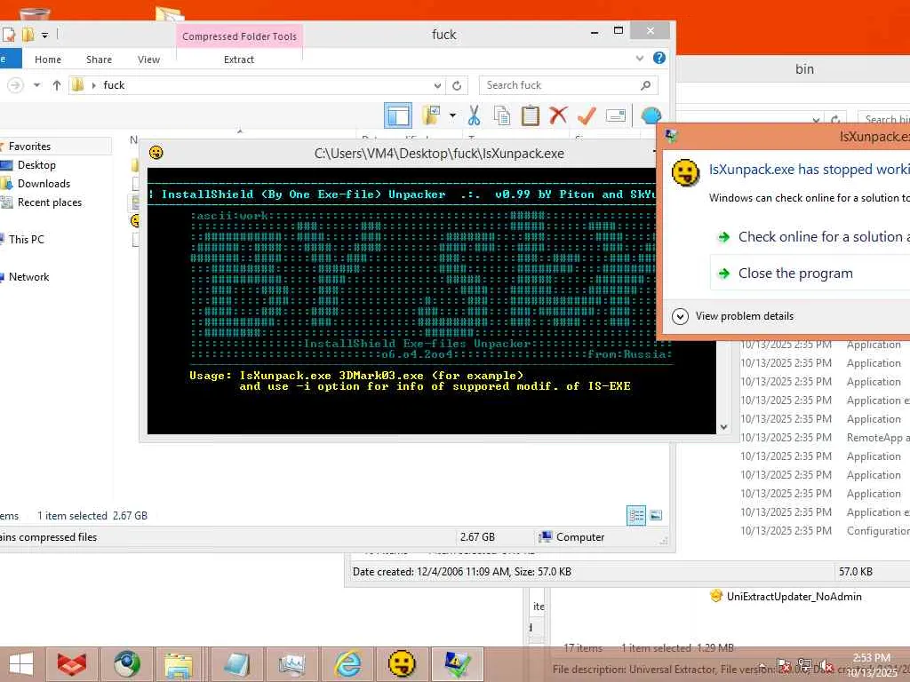The width and height of the screenshot is (910, 682).
Task: Open Recent places in navigation pane
Action: [50, 202]
